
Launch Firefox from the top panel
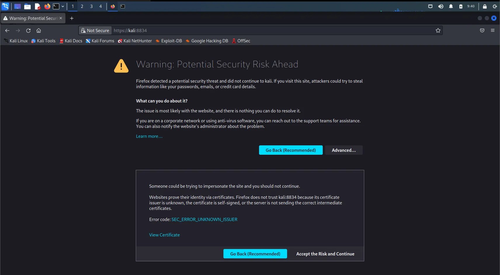pyautogui.click(x=47, y=6)
